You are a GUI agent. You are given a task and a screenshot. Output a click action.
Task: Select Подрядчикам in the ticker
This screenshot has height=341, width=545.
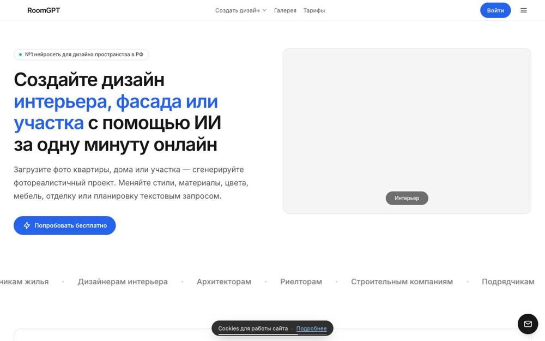coord(508,282)
